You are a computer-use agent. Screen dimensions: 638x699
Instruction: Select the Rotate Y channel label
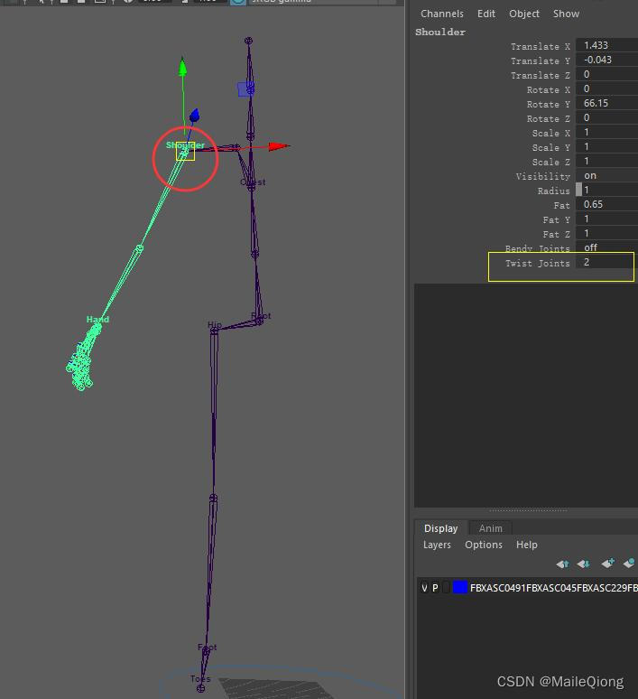(x=548, y=105)
